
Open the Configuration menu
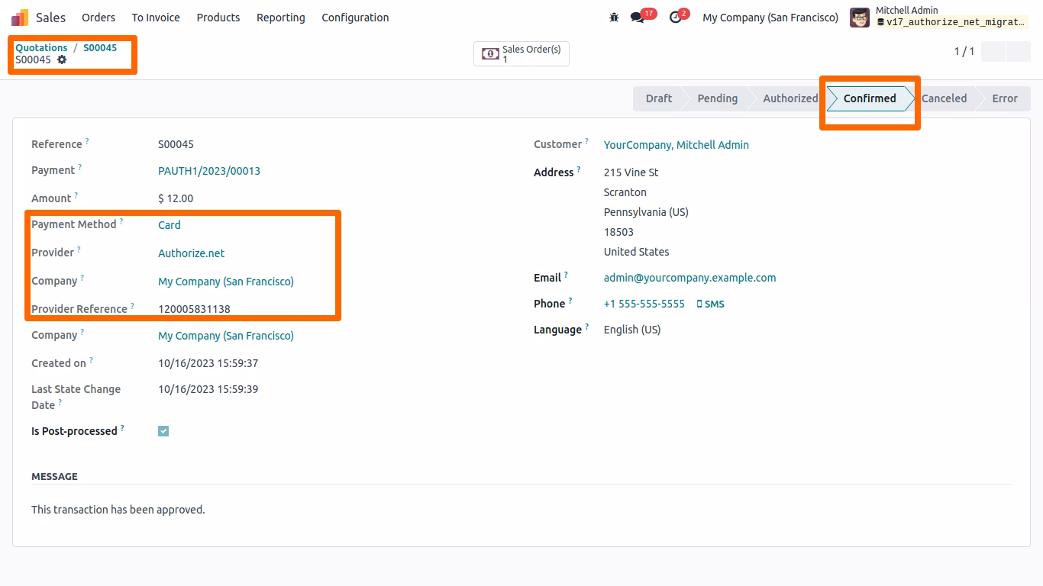click(x=355, y=18)
